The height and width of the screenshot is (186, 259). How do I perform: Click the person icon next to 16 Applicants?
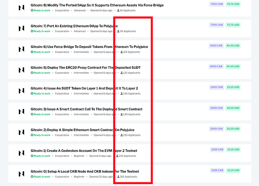coord(118,10)
